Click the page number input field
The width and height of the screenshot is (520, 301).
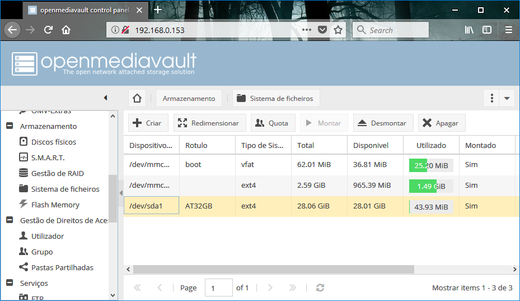coord(218,288)
